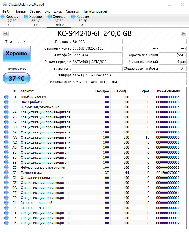189x232 pixels.
Task: Click the status icon of row C7
Action: click(x=6, y=182)
